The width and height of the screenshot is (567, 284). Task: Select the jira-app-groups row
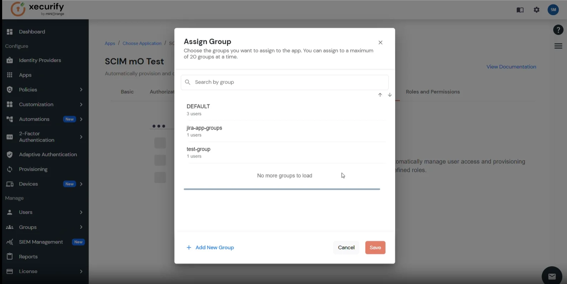coord(285,131)
